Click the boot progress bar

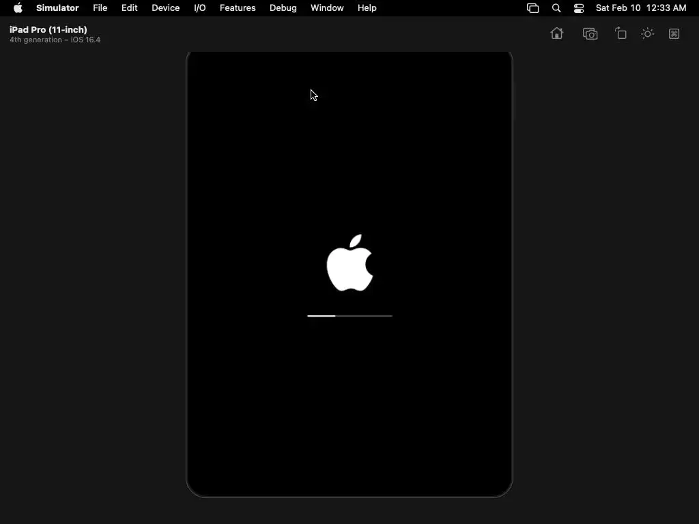pos(350,316)
